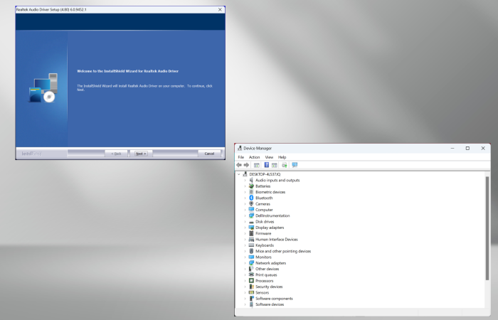498x320 pixels.
Task: Click the mouse icon for Mice and other pointing devices
Action: pos(251,251)
